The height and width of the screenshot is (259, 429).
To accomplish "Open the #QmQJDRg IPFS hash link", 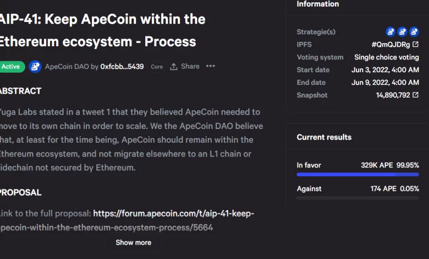I will coord(391,45).
